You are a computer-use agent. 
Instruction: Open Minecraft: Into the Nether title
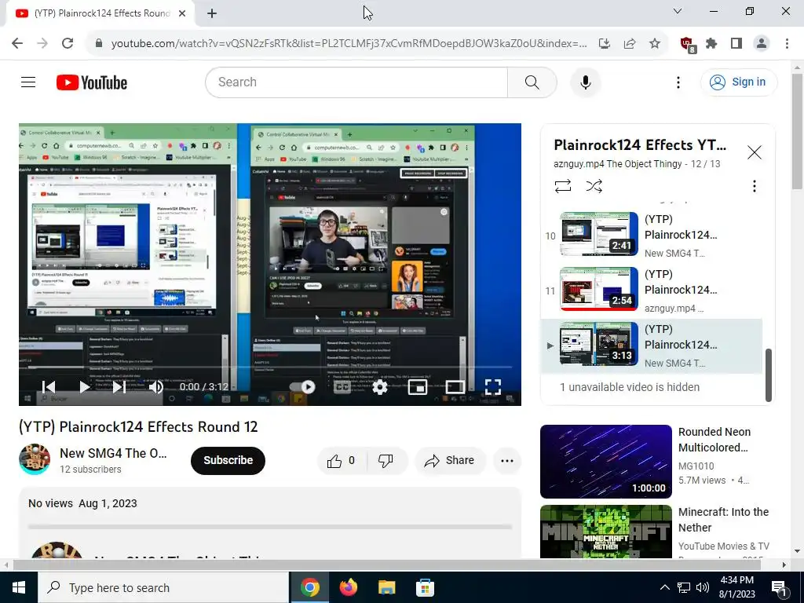723,520
